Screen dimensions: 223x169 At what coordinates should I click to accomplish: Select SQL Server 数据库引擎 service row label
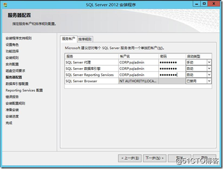(x=83, y=69)
